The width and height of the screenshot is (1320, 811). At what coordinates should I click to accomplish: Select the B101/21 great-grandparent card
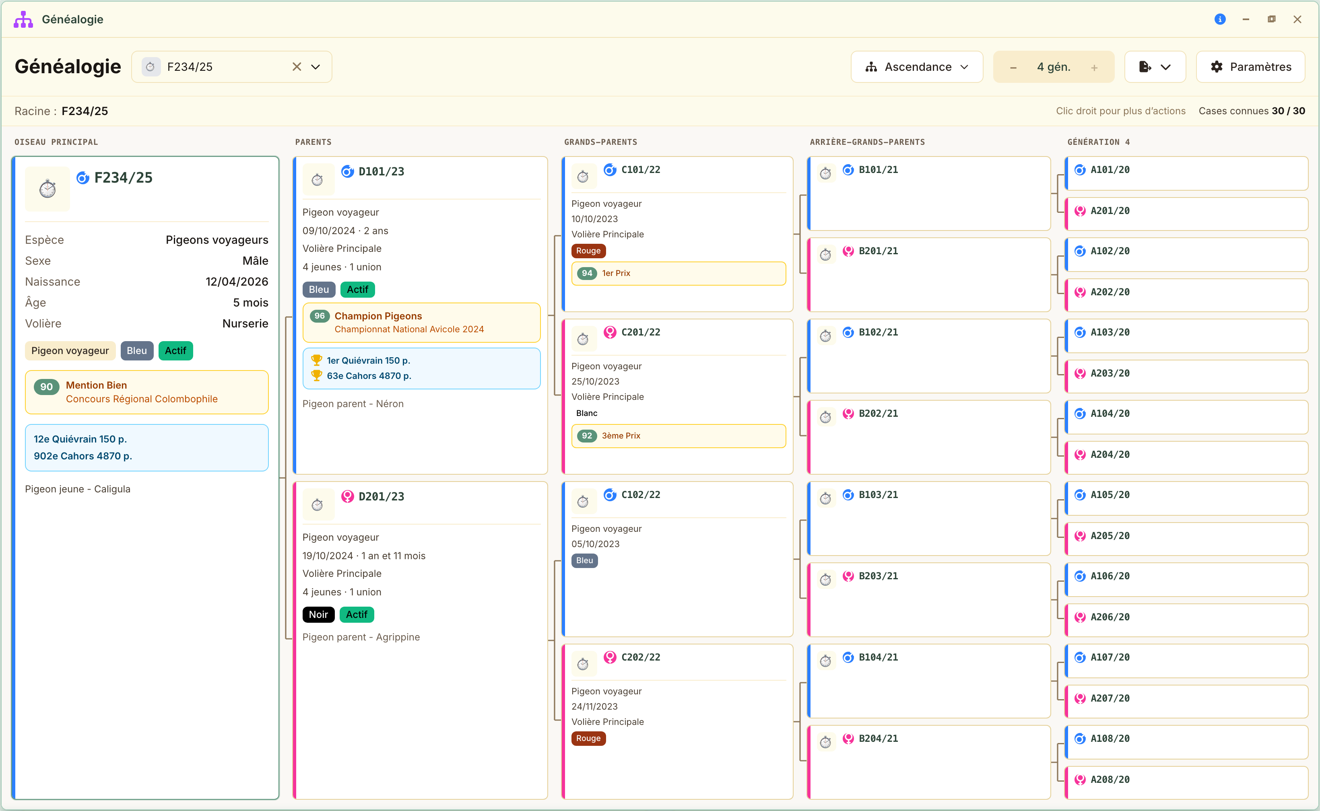click(929, 193)
